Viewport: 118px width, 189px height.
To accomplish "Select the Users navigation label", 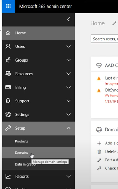I will pos(20,46).
